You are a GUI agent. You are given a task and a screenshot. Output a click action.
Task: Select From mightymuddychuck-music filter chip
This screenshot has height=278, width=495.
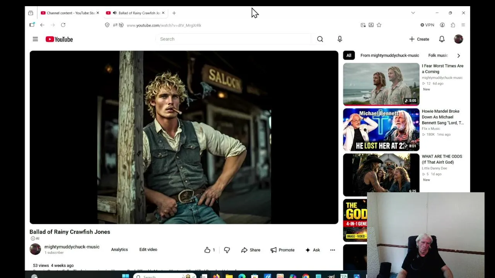click(x=389, y=56)
